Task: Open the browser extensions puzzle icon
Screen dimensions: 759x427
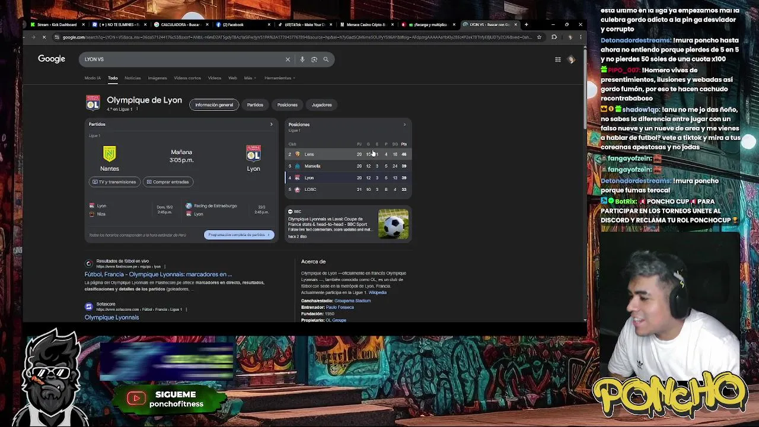Action: (x=554, y=37)
